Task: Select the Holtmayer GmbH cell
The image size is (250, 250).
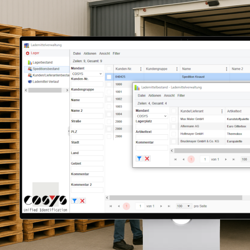Action: click(202, 134)
